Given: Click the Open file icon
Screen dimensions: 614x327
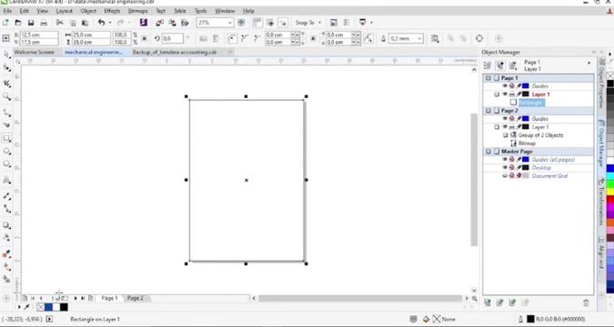Looking at the screenshot, I should (18, 23).
